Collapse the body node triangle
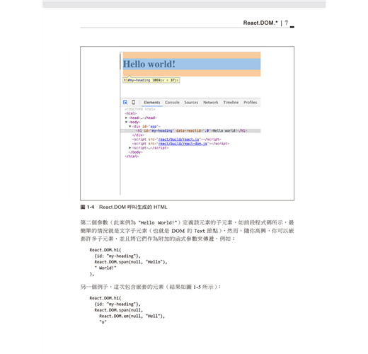This screenshot has height=354, width=368. coord(126,122)
